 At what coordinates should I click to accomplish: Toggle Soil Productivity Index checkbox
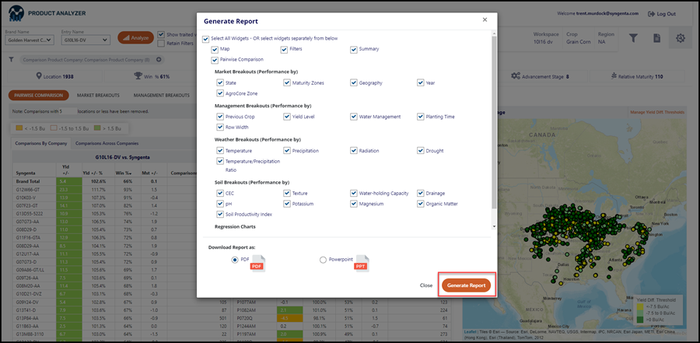pos(220,215)
